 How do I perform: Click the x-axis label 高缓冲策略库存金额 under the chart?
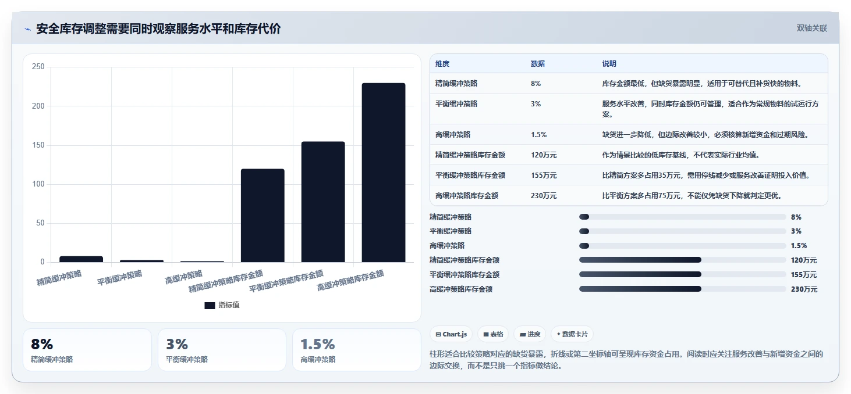(x=350, y=281)
